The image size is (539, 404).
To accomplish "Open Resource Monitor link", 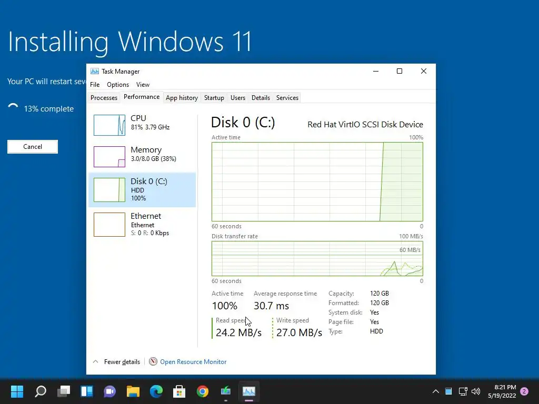I will pyautogui.click(x=193, y=362).
